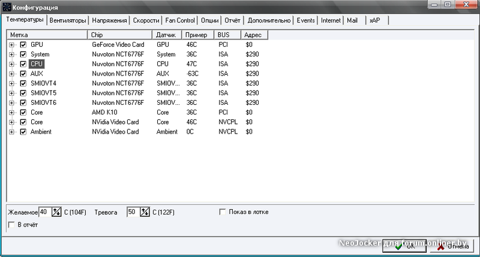Click the 47C sample value
The width and height of the screenshot is (480, 257).
191,64
